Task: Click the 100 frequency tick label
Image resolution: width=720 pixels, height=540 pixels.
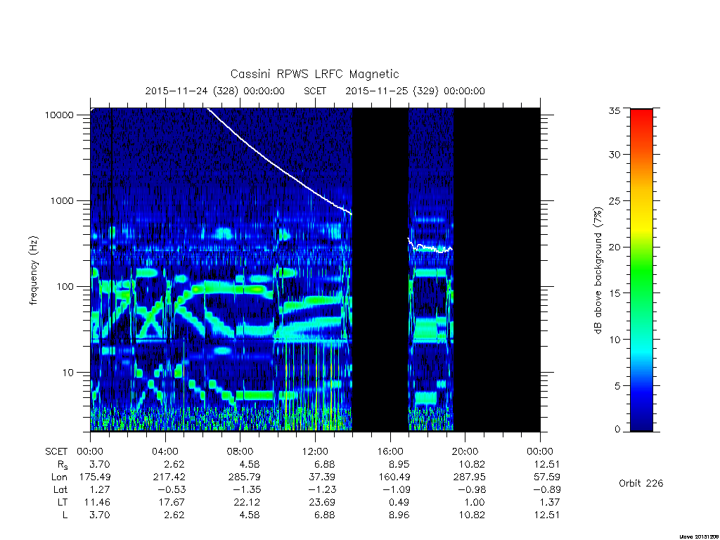Action: tap(65, 287)
